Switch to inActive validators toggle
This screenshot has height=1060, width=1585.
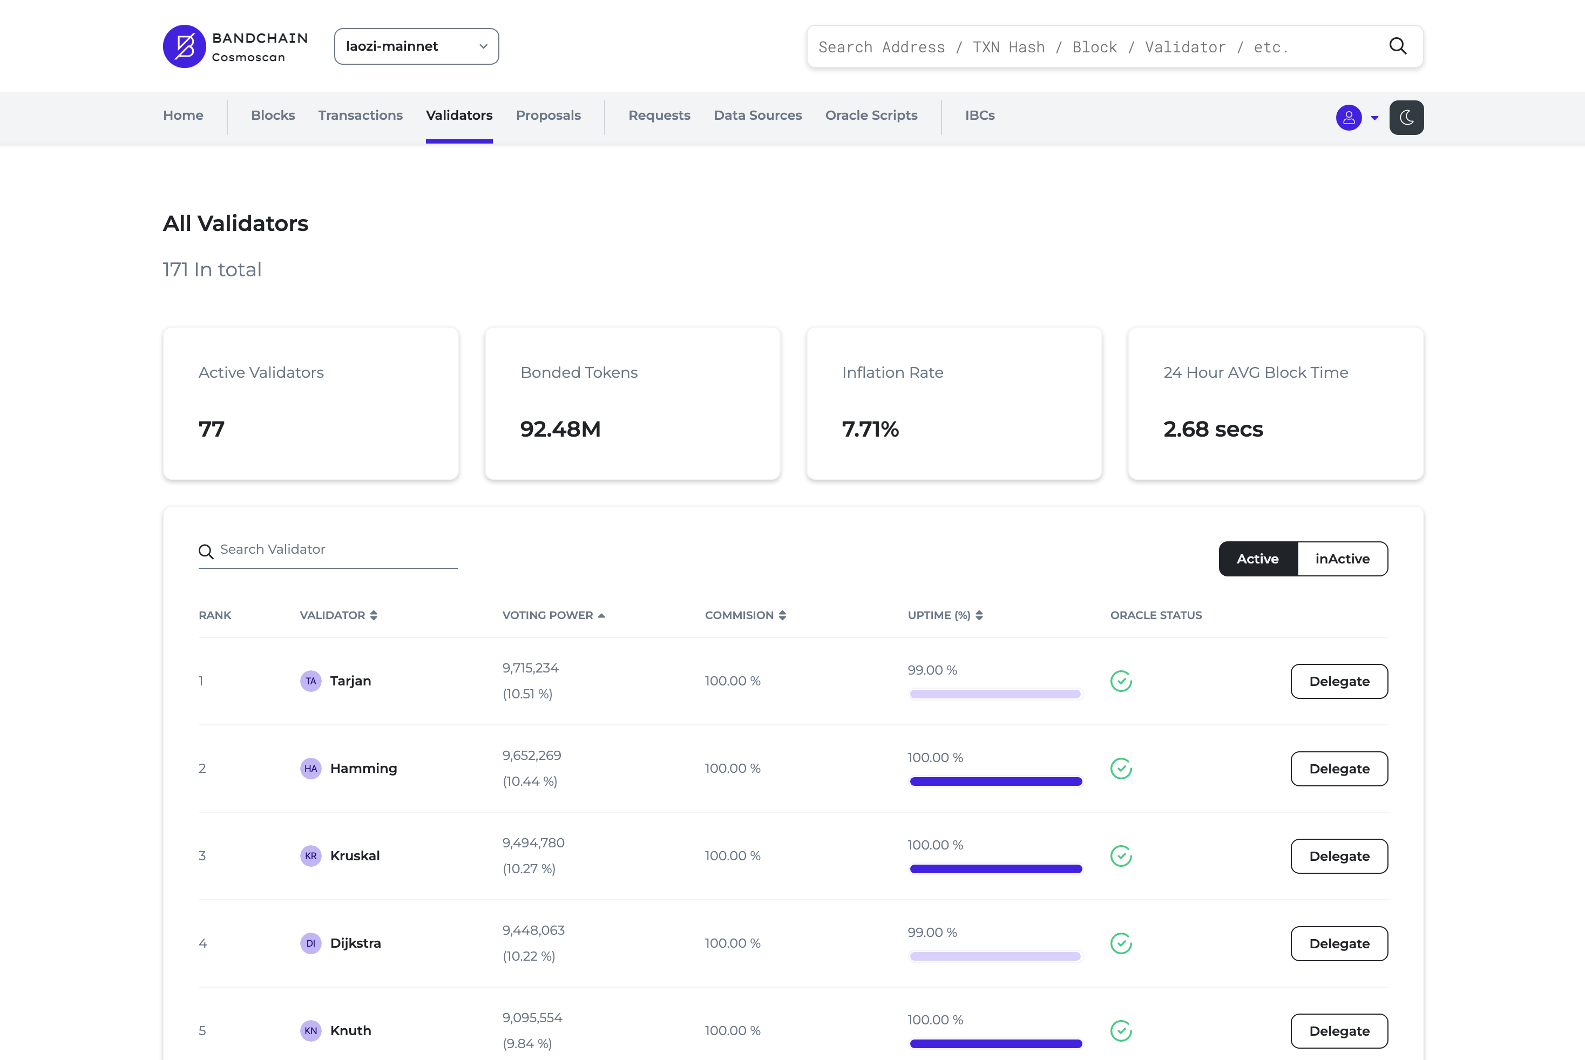pyautogui.click(x=1342, y=559)
